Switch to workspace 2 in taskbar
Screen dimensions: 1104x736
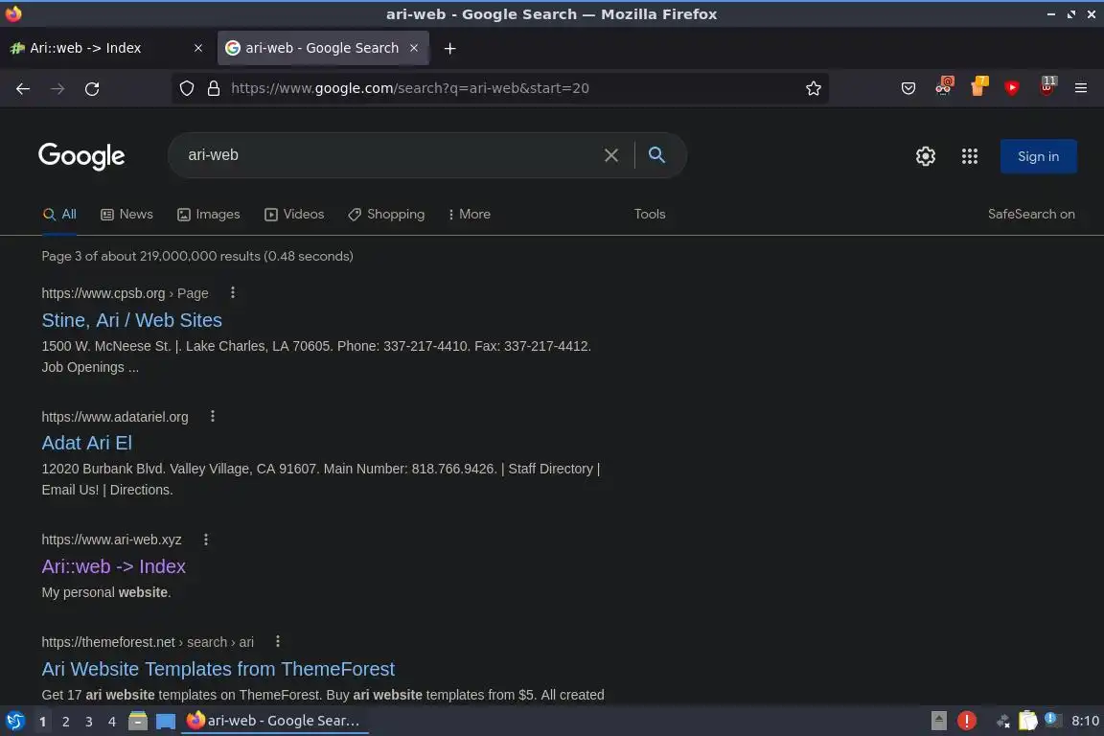click(65, 722)
